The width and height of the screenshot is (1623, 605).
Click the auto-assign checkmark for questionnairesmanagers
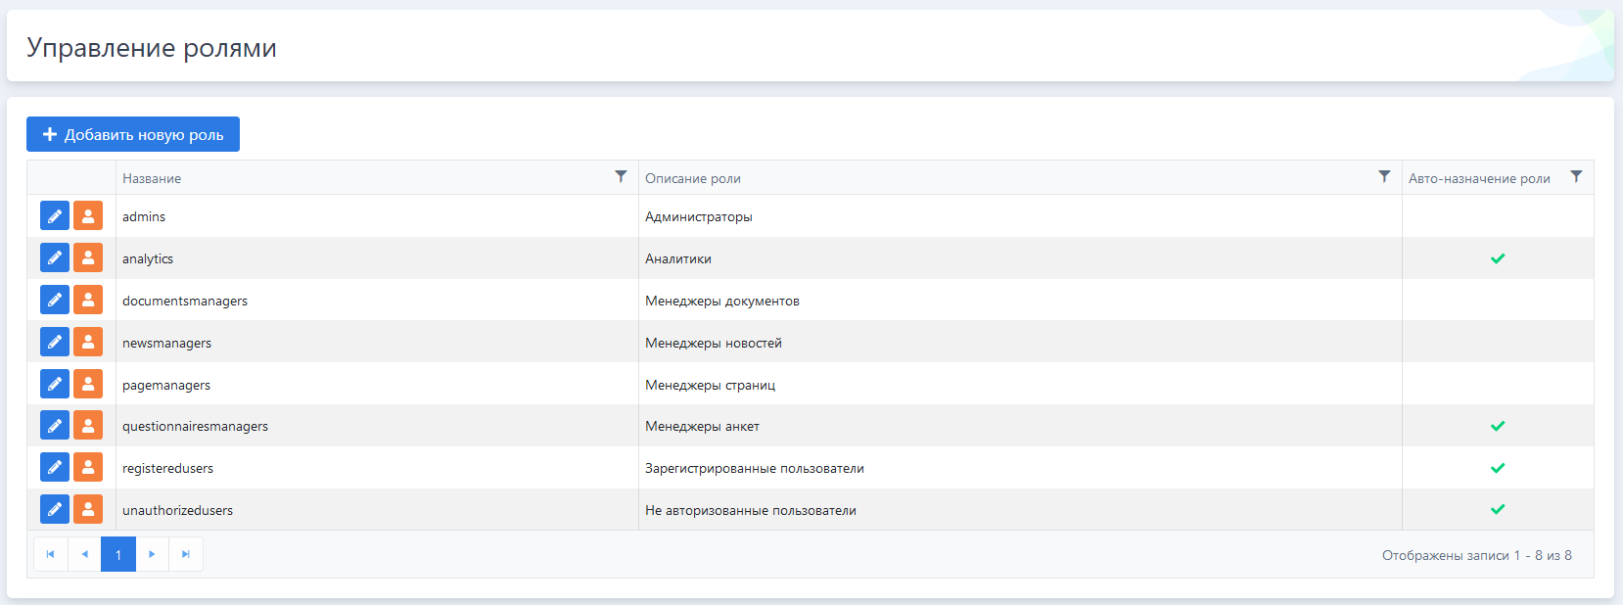[1498, 426]
